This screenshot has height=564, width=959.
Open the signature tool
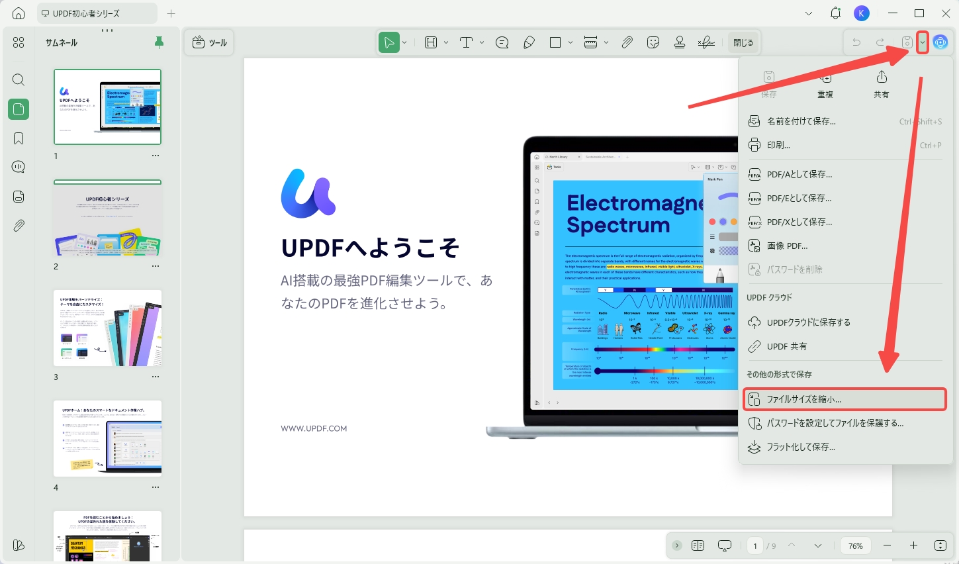pyautogui.click(x=706, y=42)
